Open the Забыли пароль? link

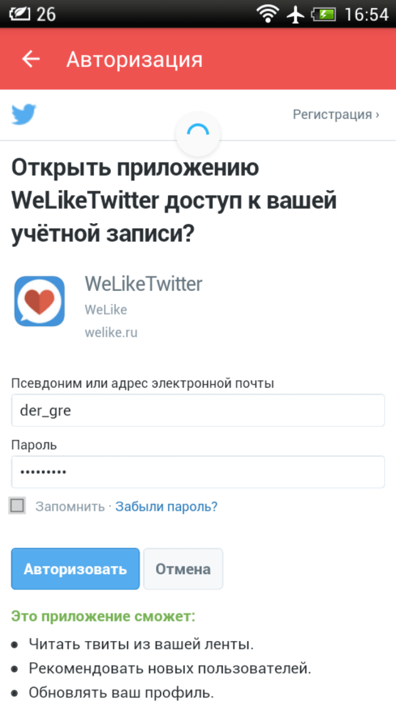pyautogui.click(x=166, y=506)
